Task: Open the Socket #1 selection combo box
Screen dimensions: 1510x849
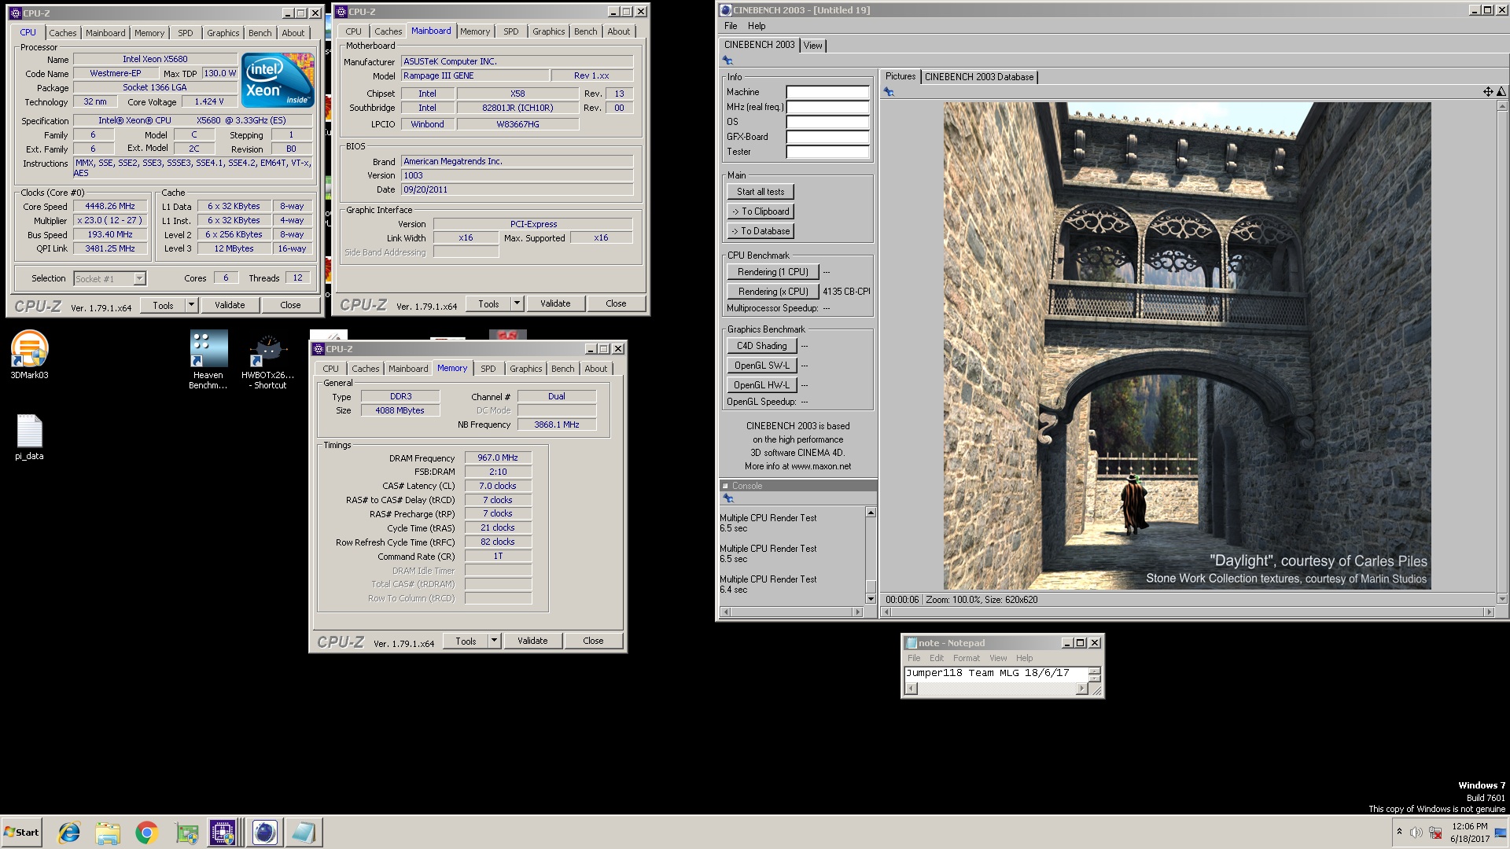Action: (x=110, y=278)
